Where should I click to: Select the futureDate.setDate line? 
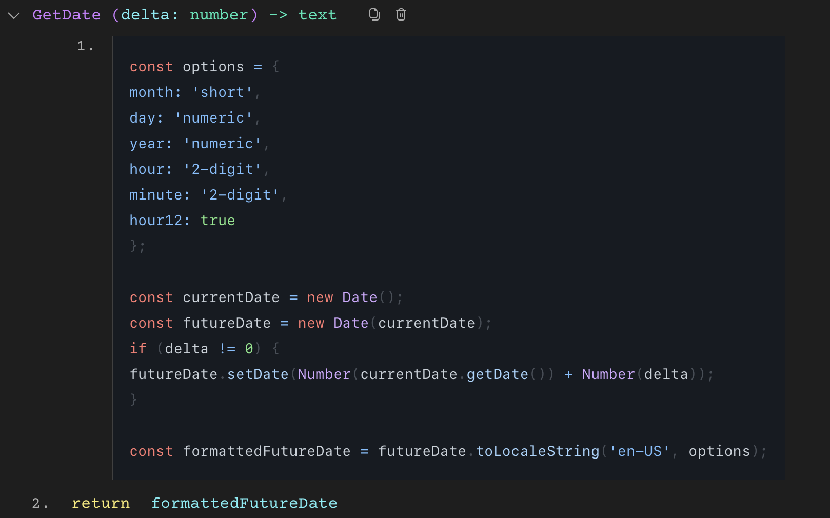tap(421, 374)
